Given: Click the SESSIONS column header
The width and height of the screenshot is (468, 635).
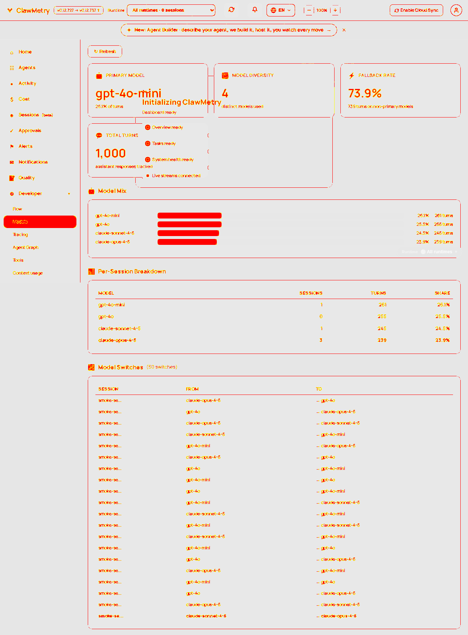Looking at the screenshot, I should pyautogui.click(x=311, y=293).
